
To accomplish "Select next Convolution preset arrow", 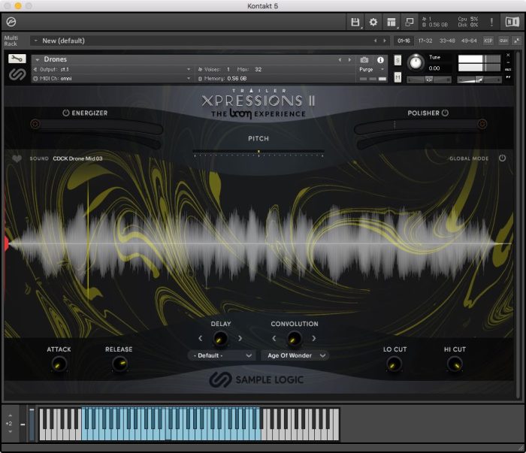I will (314, 338).
